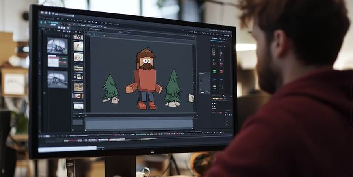Screen dimensions: 353x177
Task: Select the pine tree right of the character
Action: point(173,86)
